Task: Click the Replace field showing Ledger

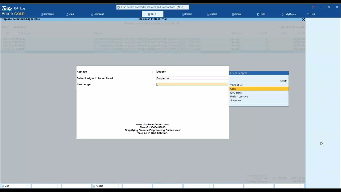Action: pos(192,72)
